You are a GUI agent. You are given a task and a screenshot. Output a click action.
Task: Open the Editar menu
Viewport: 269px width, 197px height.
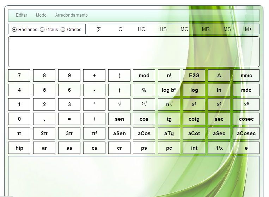[22, 15]
